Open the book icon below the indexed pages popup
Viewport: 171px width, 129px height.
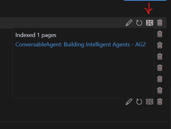150,102
